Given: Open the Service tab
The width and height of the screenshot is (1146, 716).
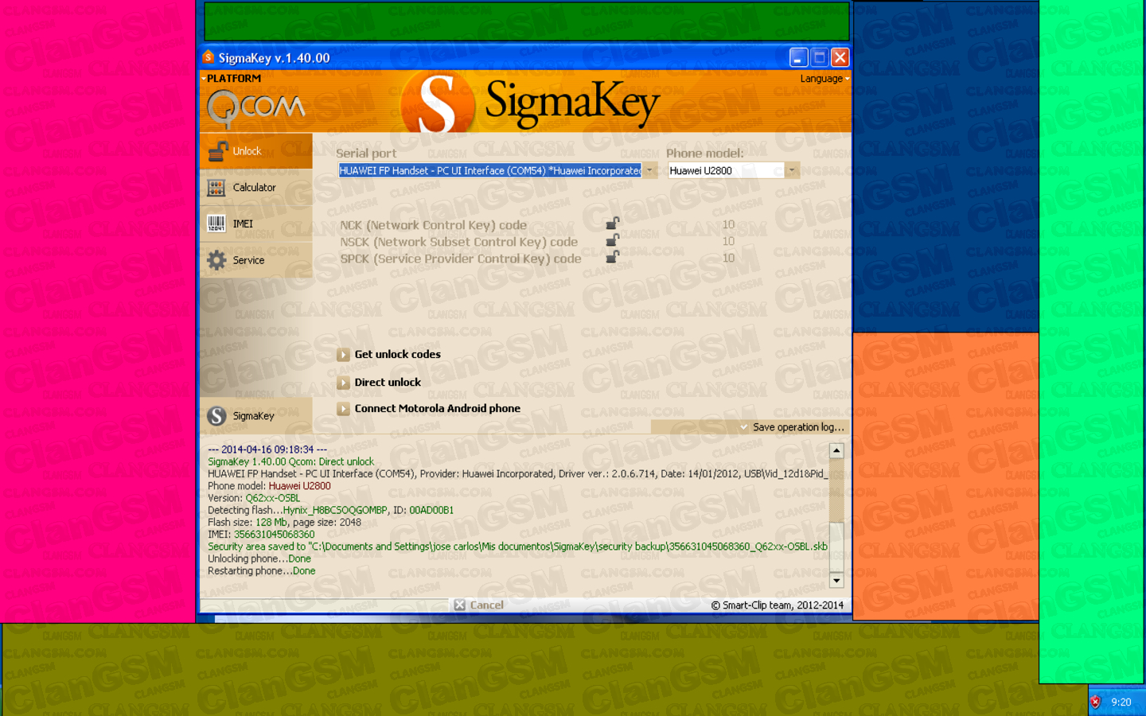Looking at the screenshot, I should (x=256, y=260).
